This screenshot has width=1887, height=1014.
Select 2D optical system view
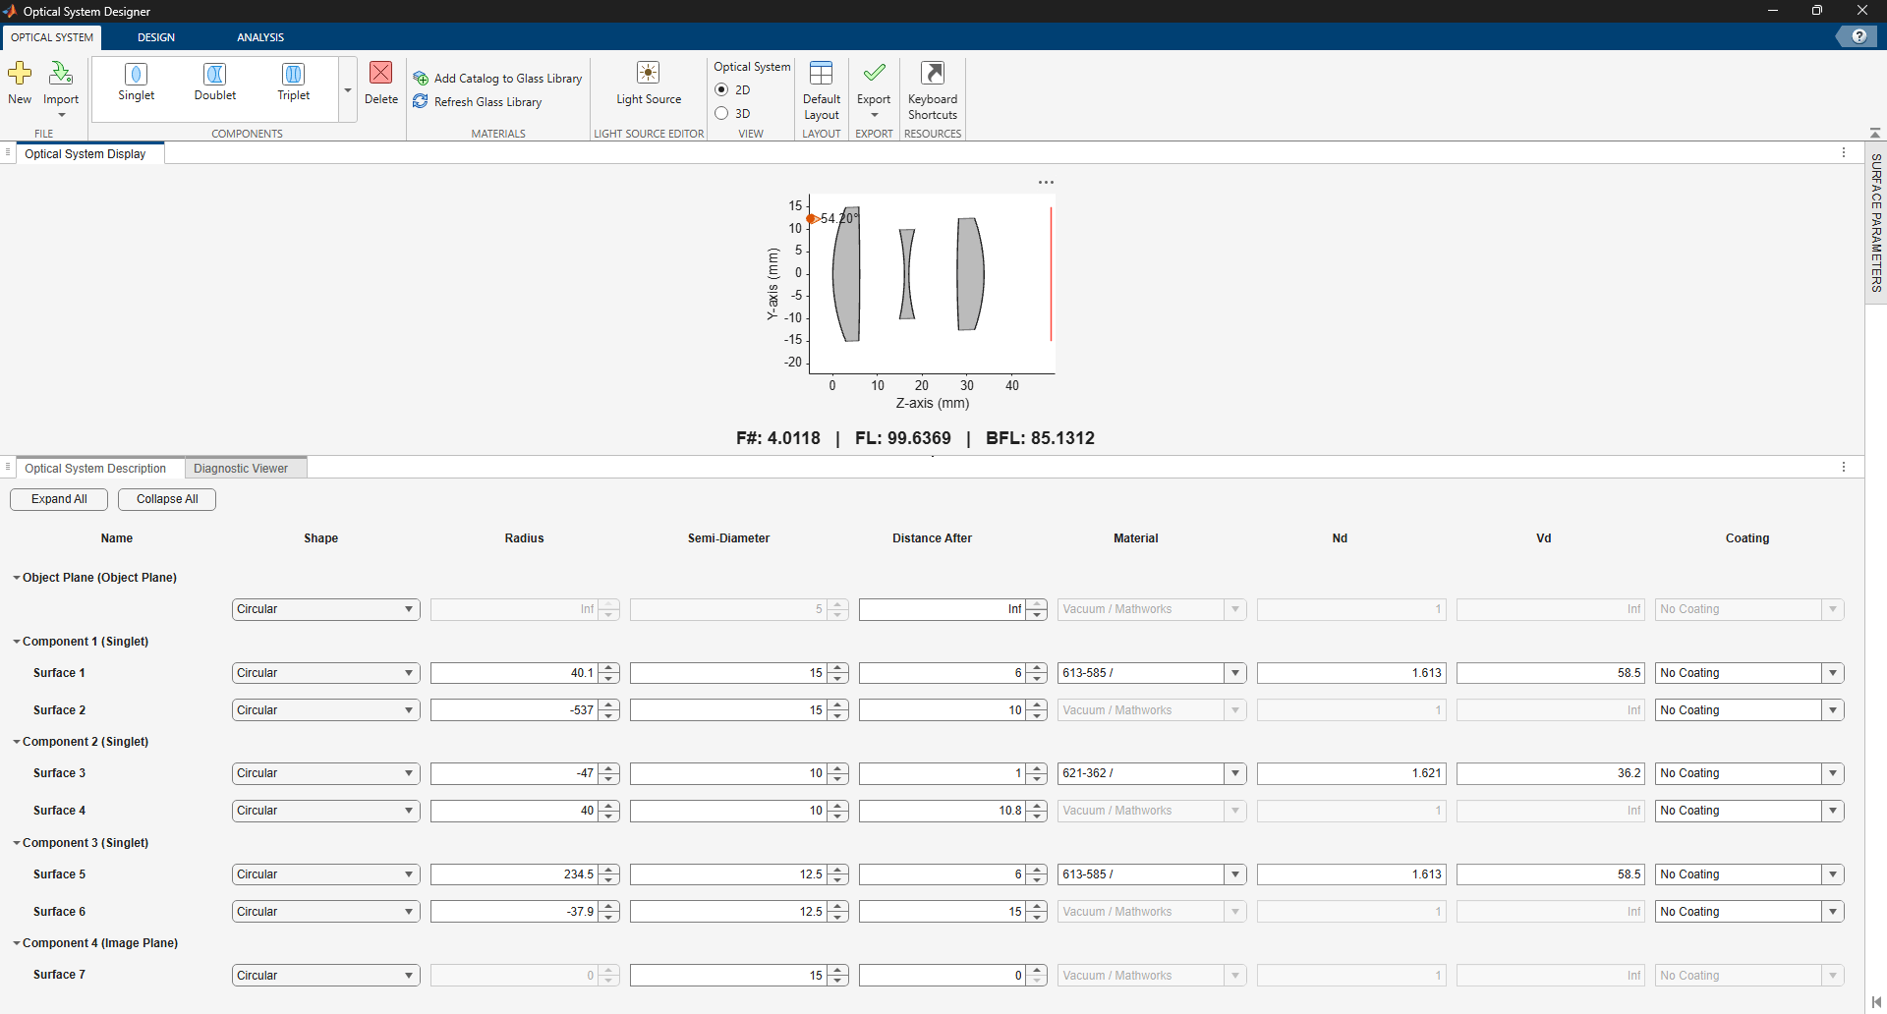[x=721, y=90]
